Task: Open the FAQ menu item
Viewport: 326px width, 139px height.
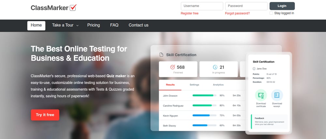Action: click(114, 25)
